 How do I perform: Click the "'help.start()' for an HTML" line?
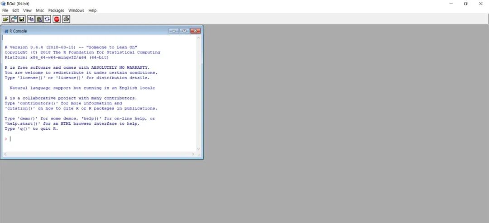[x=72, y=123]
